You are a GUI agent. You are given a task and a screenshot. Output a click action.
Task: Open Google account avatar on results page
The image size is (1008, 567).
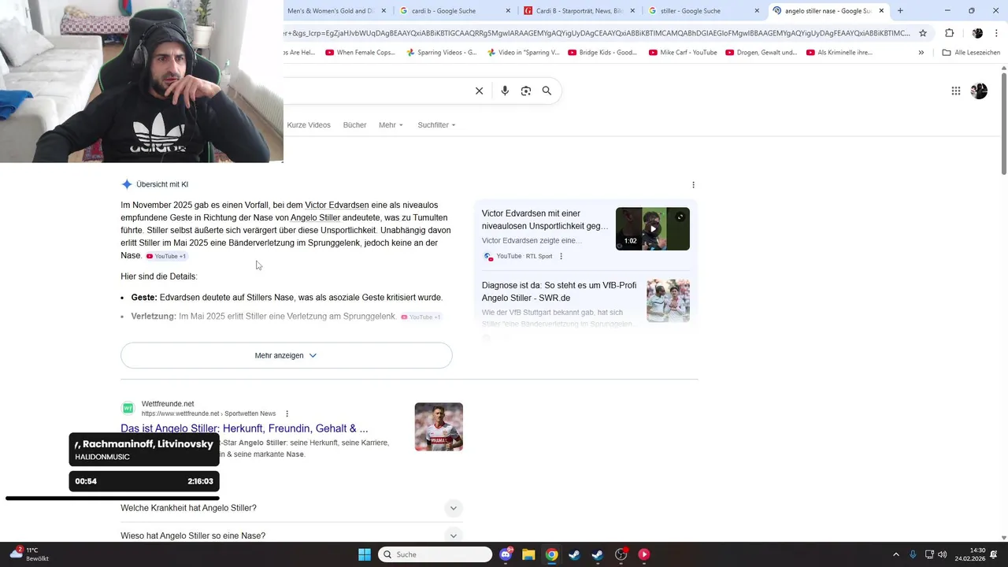[x=979, y=91]
